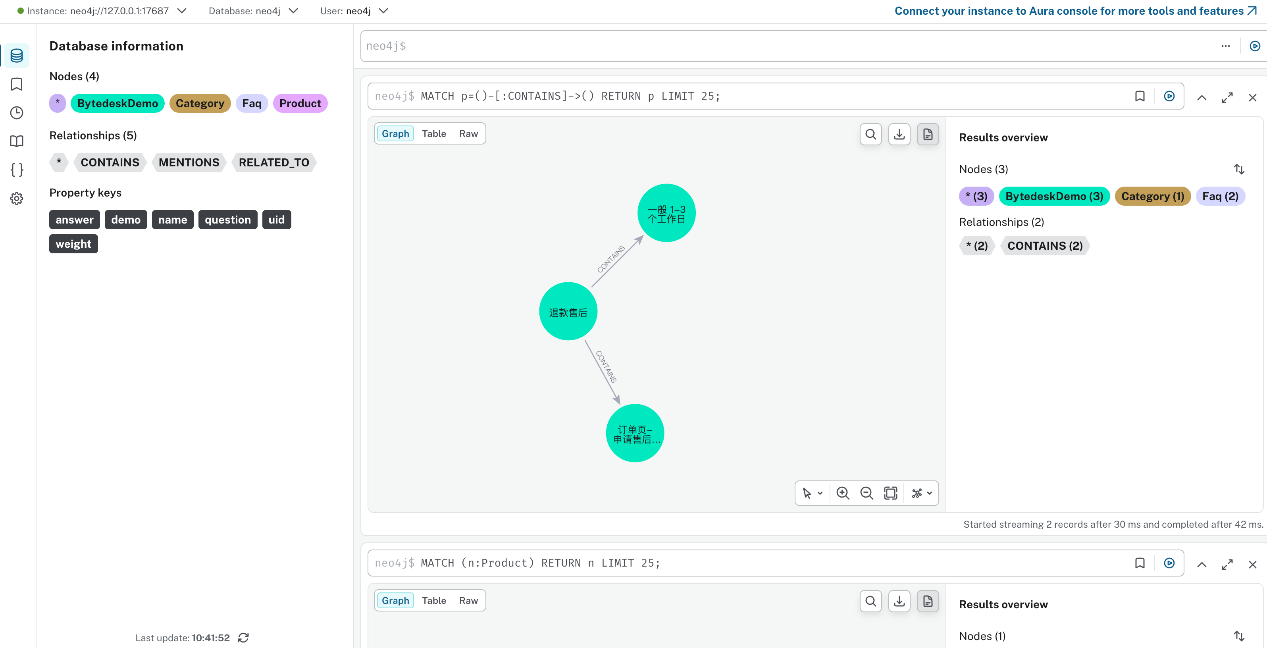Open the Settings gear icon in sidebar
Image resolution: width=1267 pixels, height=648 pixels.
[17, 198]
